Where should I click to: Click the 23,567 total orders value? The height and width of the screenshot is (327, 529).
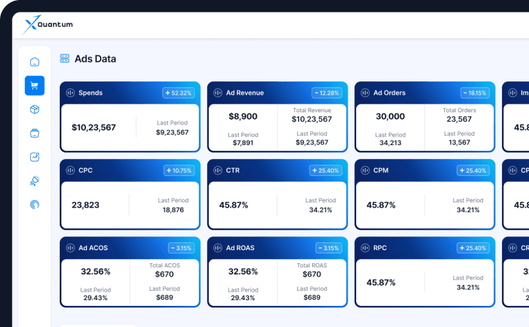click(x=459, y=119)
